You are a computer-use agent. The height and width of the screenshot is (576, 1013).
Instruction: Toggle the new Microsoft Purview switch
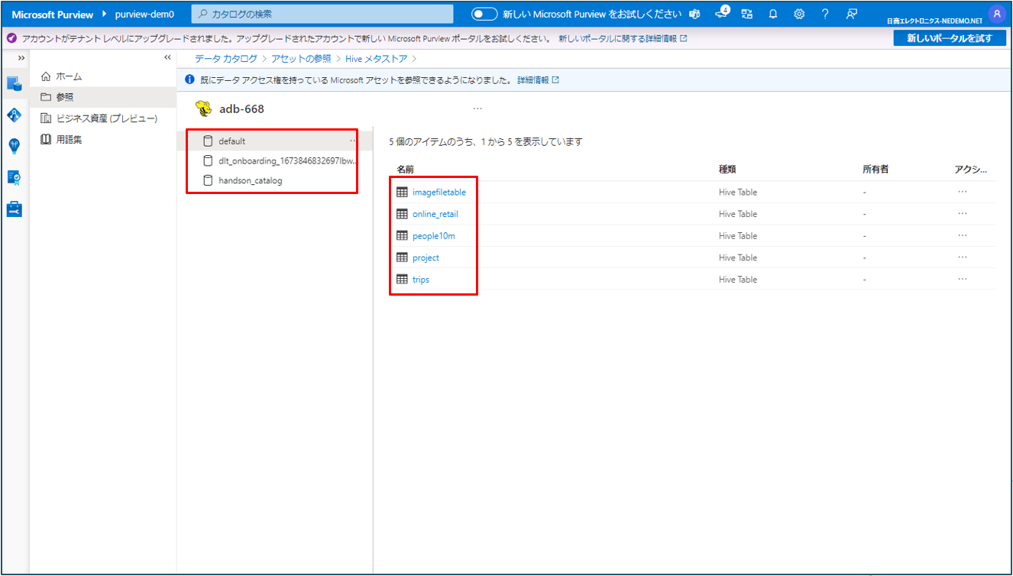click(x=484, y=15)
